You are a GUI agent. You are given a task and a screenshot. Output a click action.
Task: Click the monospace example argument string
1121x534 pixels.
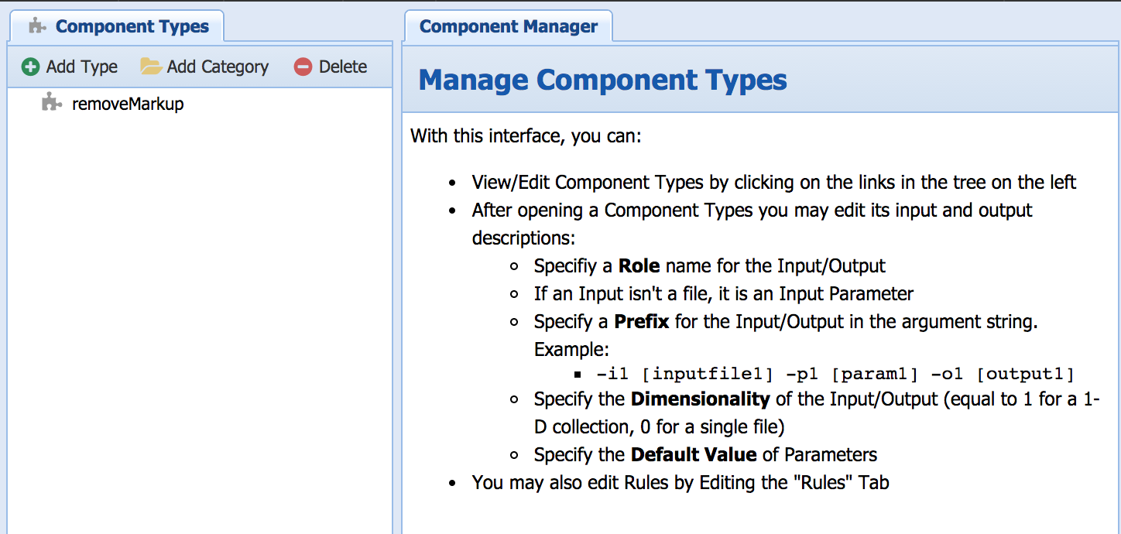tap(835, 375)
